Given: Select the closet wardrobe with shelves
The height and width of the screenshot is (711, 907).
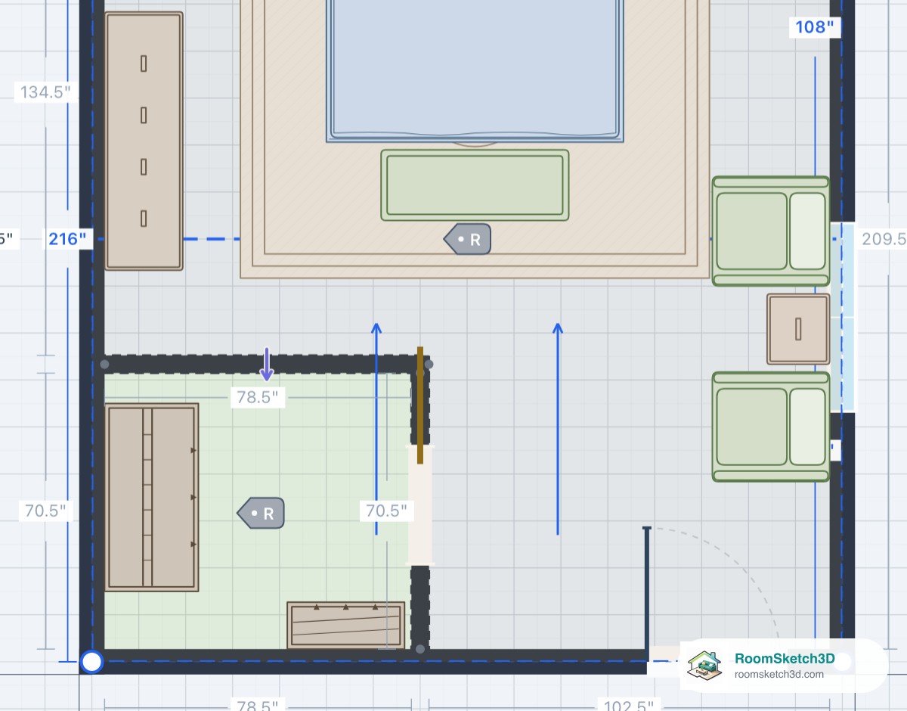Looking at the screenshot, I should 152,497.
